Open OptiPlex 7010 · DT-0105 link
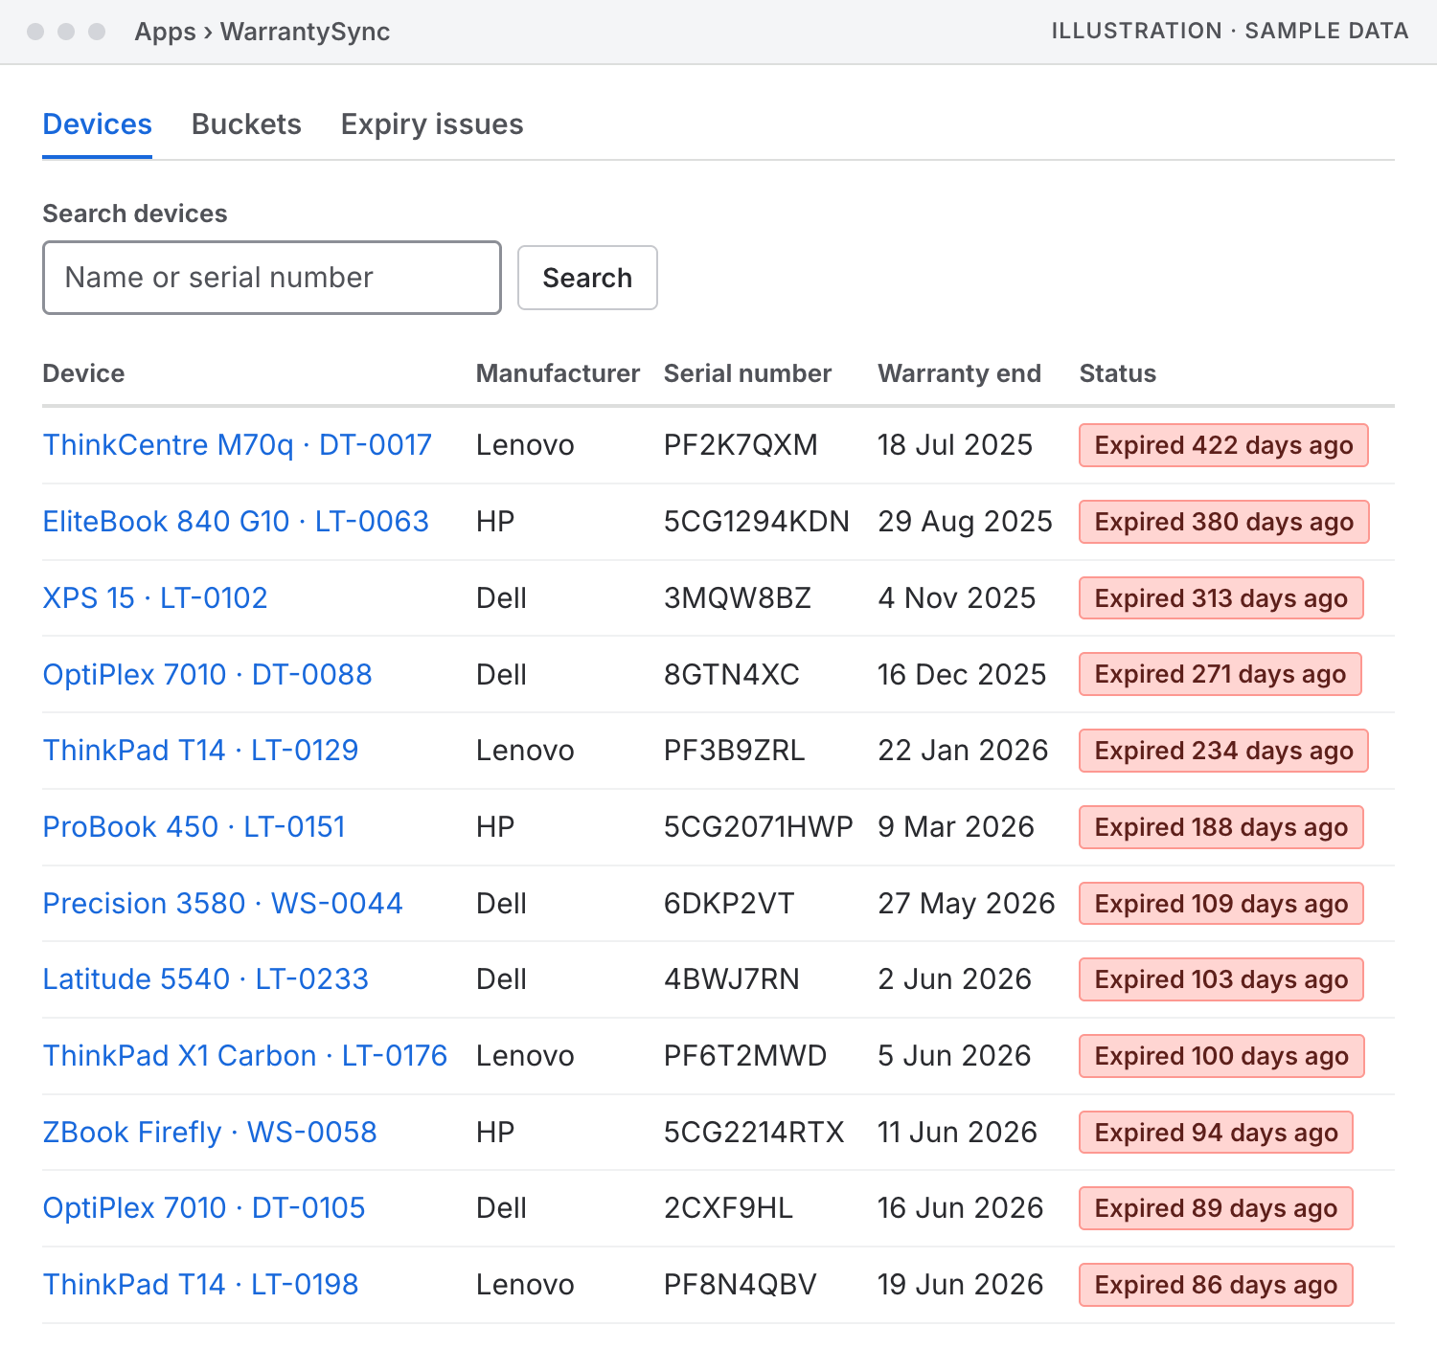The image size is (1437, 1371). [204, 1208]
